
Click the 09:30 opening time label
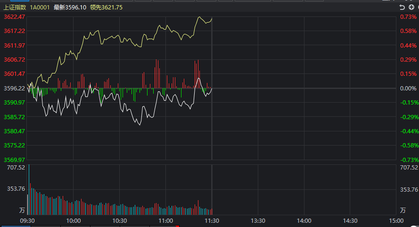pyautogui.click(x=27, y=220)
